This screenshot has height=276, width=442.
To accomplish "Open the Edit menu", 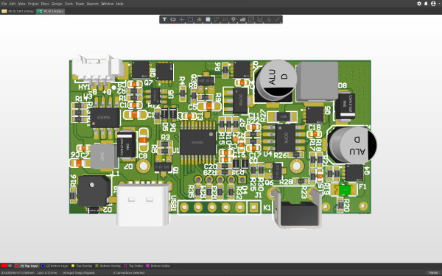I will coord(13,4).
